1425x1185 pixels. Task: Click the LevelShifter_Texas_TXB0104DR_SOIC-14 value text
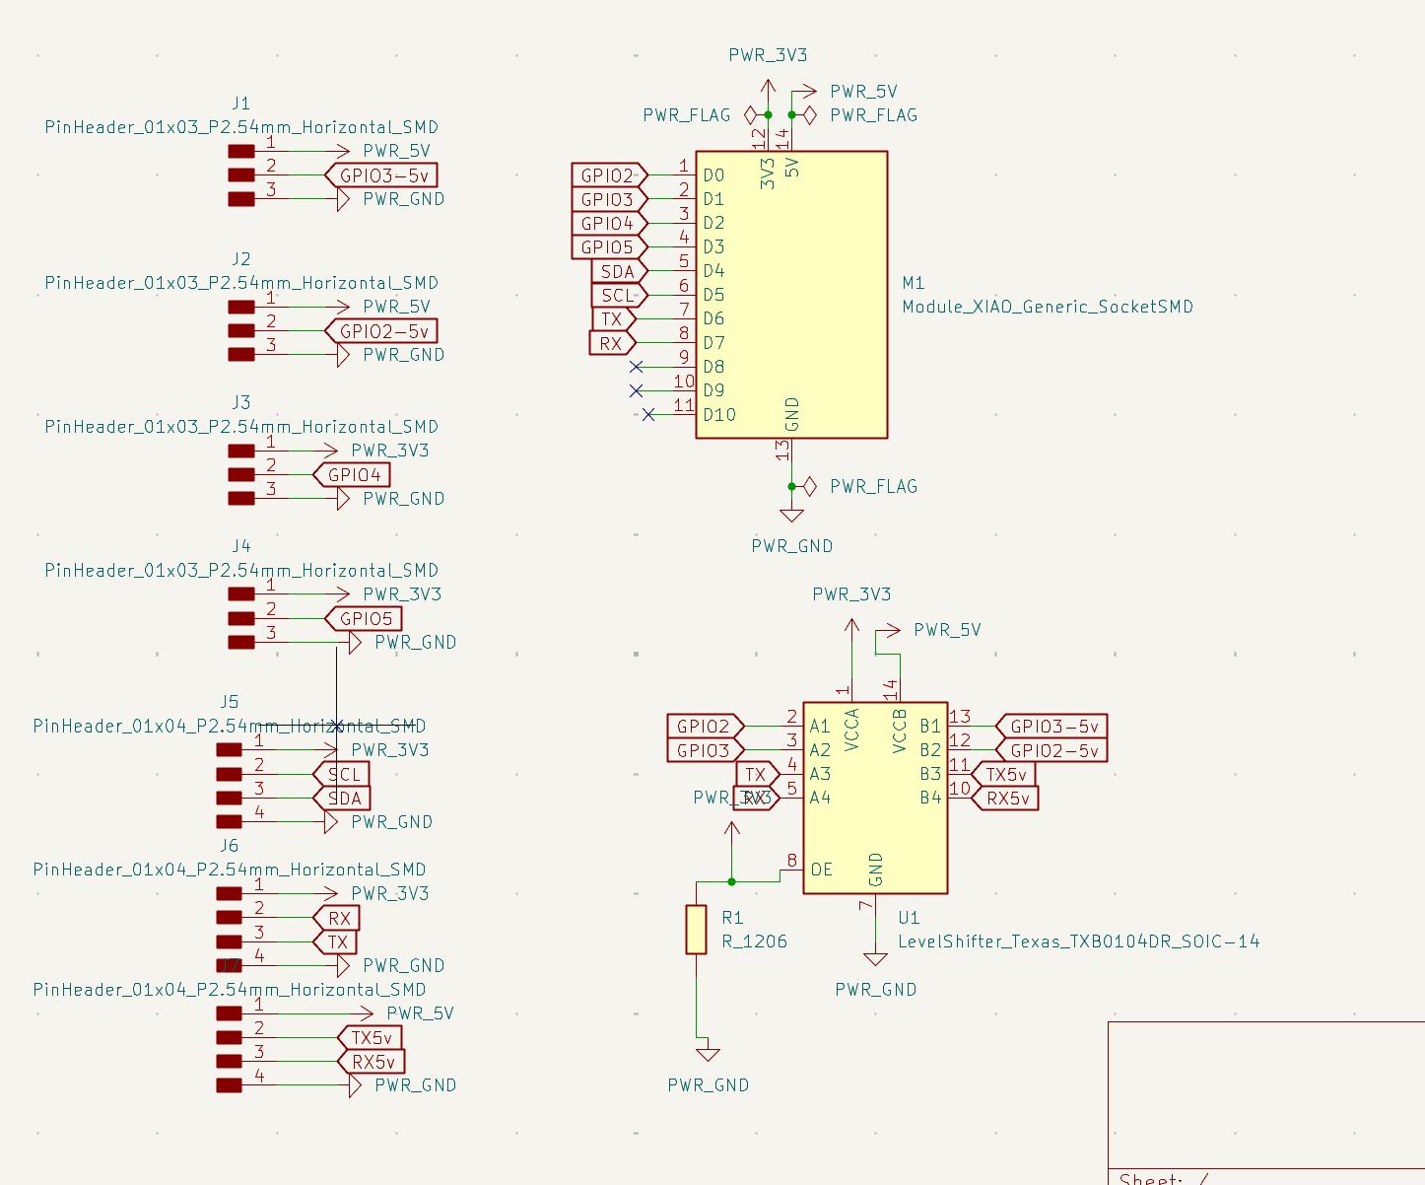click(x=1078, y=941)
